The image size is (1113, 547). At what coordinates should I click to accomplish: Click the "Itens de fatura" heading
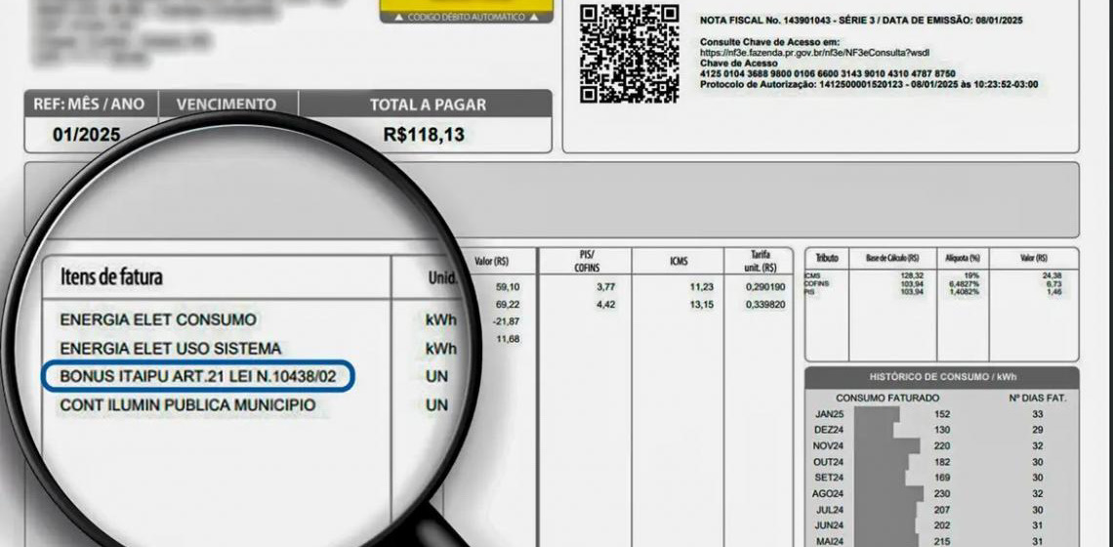tap(111, 277)
